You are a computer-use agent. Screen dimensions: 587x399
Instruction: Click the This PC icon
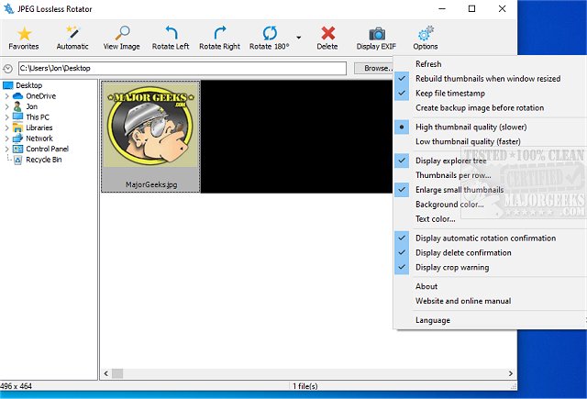(17, 116)
